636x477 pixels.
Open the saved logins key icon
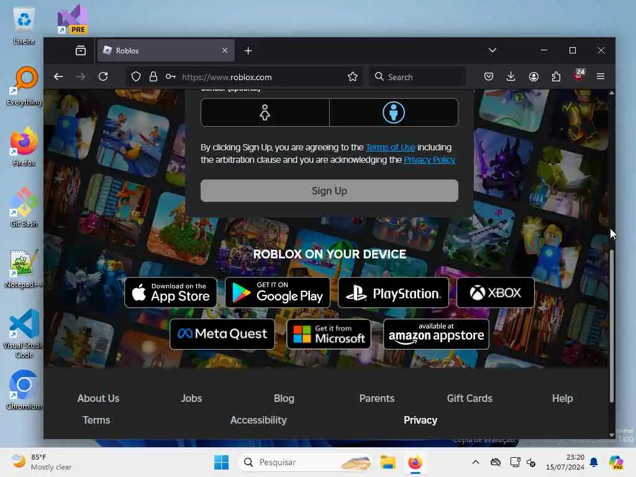[170, 76]
